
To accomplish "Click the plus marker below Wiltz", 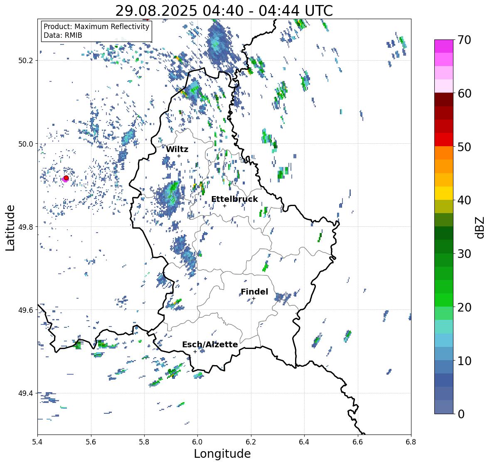I will [x=179, y=156].
